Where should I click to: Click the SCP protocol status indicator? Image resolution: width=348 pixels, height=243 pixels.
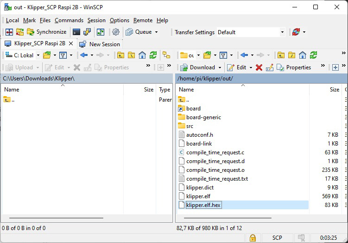click(x=277, y=238)
